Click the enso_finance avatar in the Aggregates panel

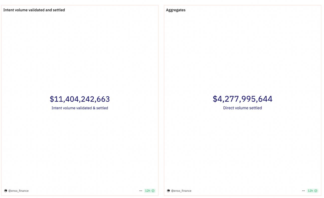[x=168, y=191]
